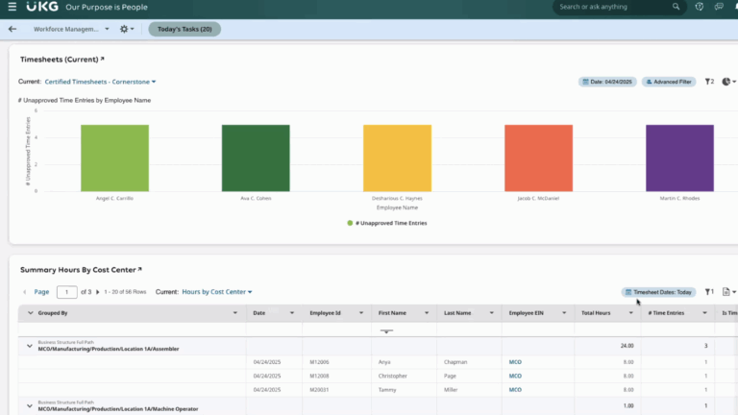The image size is (738, 415).
Task: Open Timesheets (Current) in new view
Action: coord(102,60)
